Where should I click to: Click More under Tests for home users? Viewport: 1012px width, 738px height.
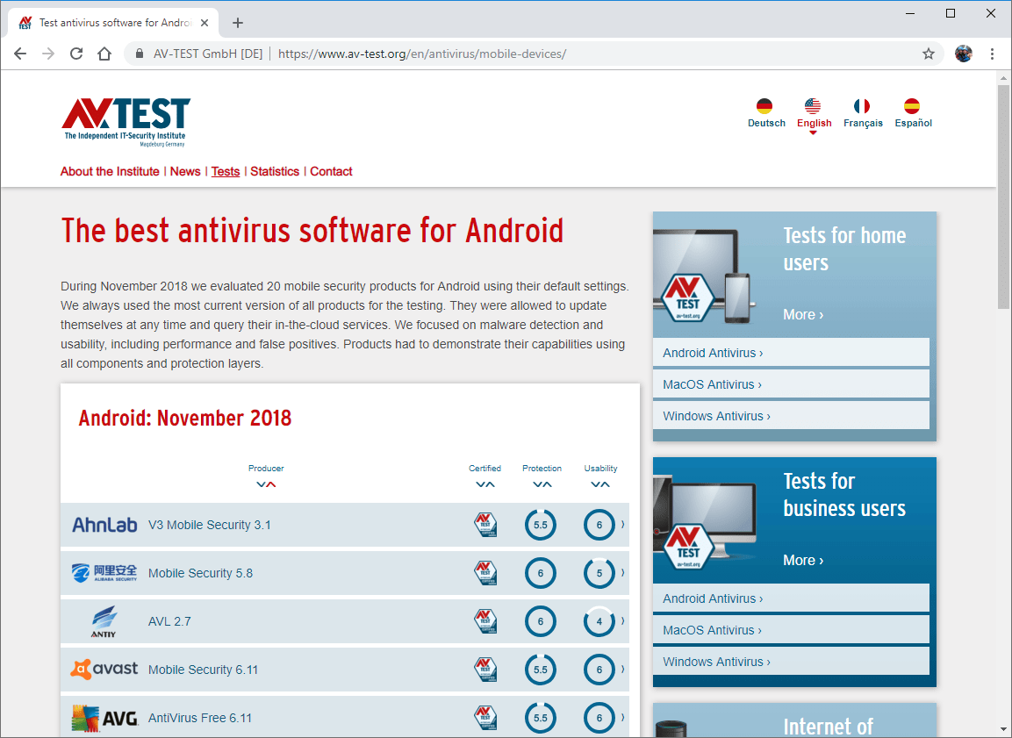803,315
